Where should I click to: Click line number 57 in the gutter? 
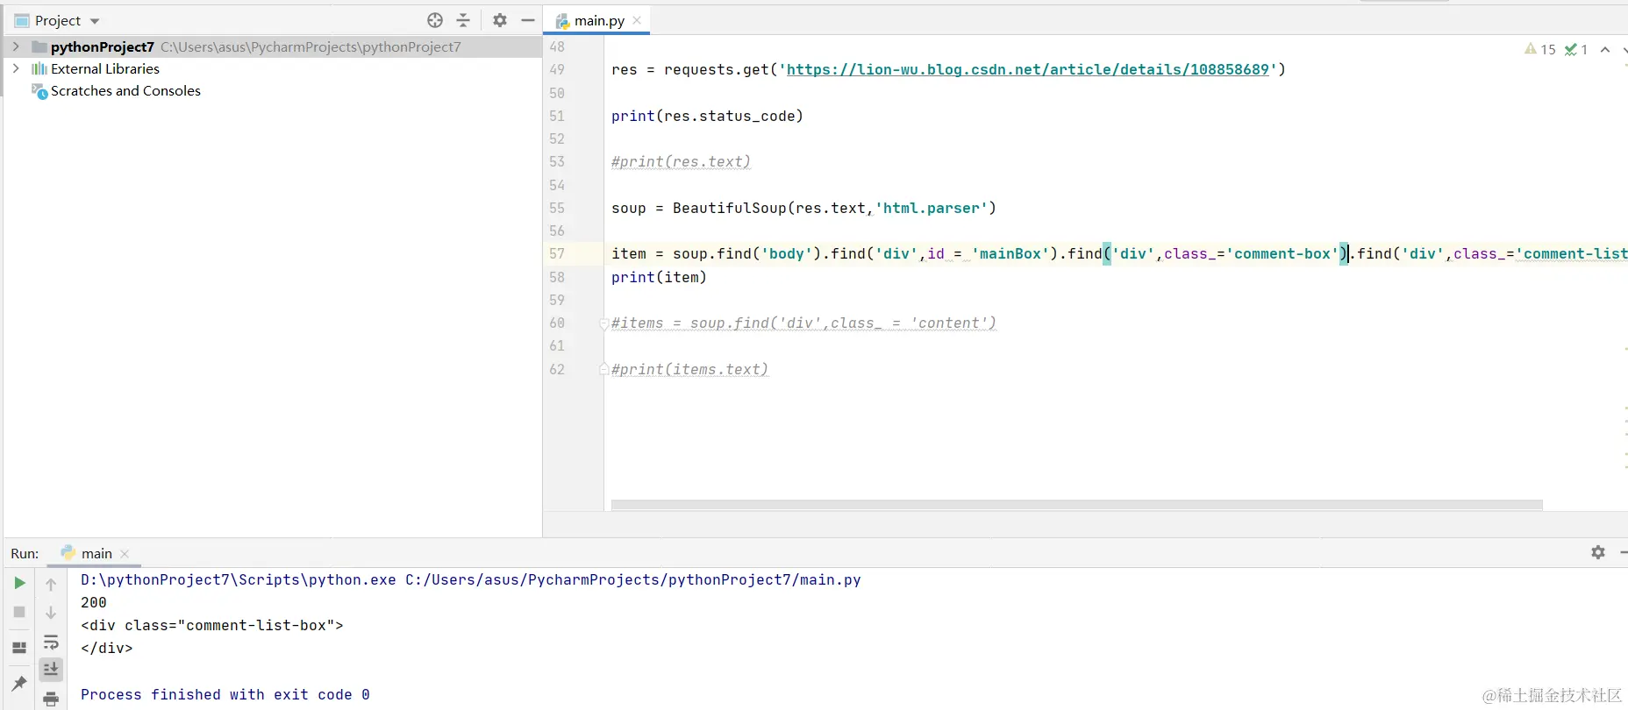[x=557, y=253]
